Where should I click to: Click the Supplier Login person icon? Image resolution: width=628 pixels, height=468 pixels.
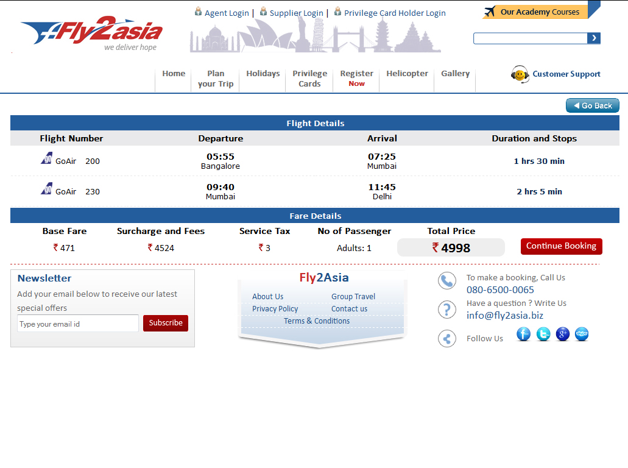(x=263, y=12)
